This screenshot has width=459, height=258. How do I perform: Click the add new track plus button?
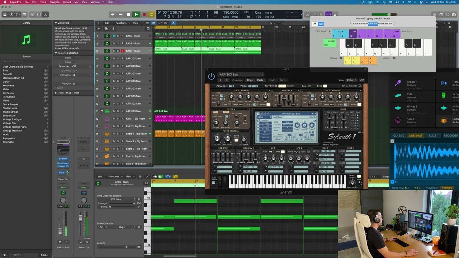coord(99,28)
